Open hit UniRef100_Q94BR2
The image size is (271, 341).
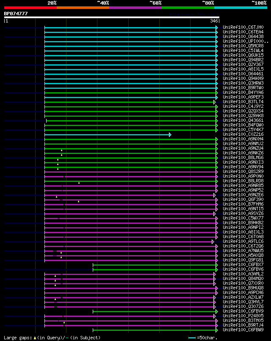[x=243, y=60]
